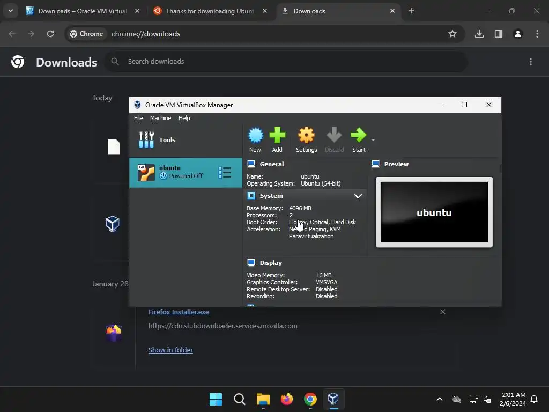Open the Chrome profile icon
Image resolution: width=549 pixels, height=412 pixels.
coord(518,34)
